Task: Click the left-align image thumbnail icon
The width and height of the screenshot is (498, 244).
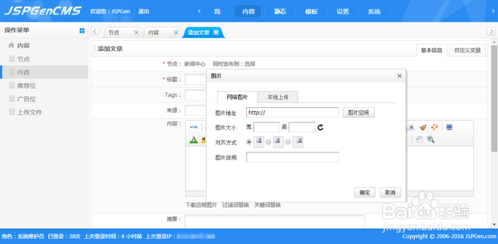Action: [x=259, y=142]
